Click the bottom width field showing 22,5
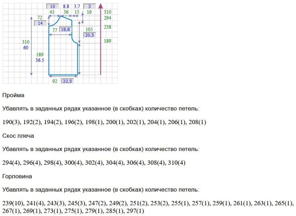 [67, 81]
